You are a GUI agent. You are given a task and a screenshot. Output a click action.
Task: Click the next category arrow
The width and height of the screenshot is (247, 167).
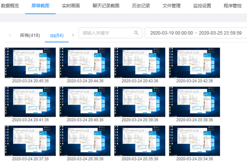(73, 35)
